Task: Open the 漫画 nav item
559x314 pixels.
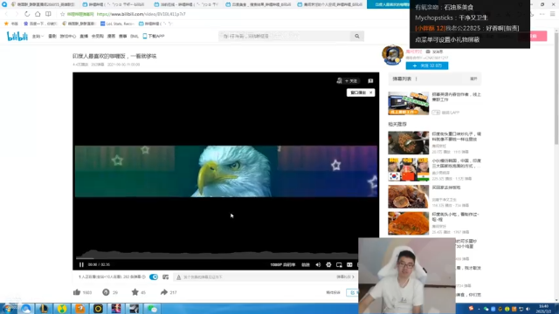Action: [x=111, y=36]
